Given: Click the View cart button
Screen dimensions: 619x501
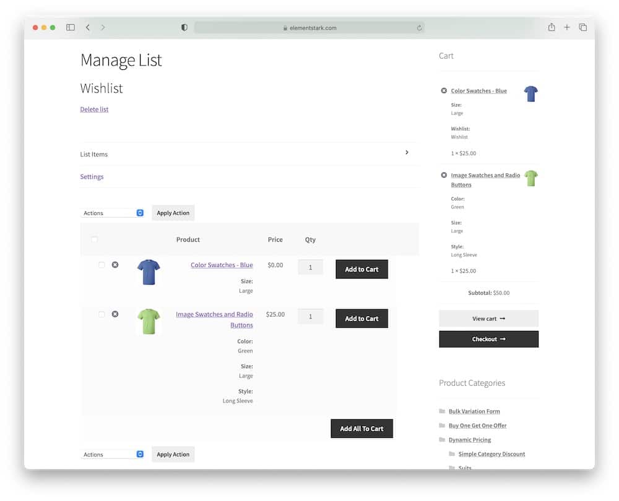Looking at the screenshot, I should click(489, 319).
